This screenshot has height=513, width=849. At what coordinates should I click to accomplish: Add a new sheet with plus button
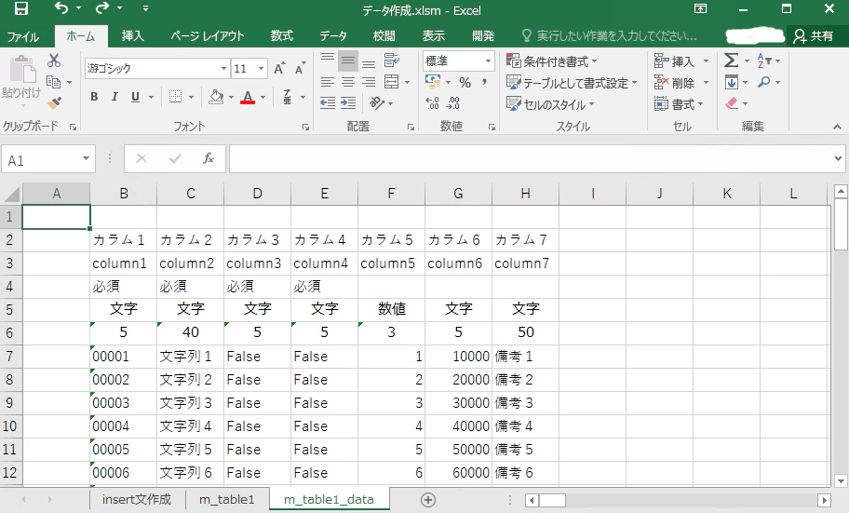[428, 500]
